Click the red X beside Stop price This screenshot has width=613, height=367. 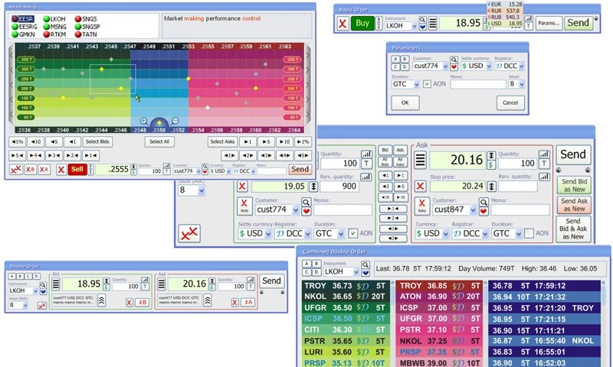420,186
